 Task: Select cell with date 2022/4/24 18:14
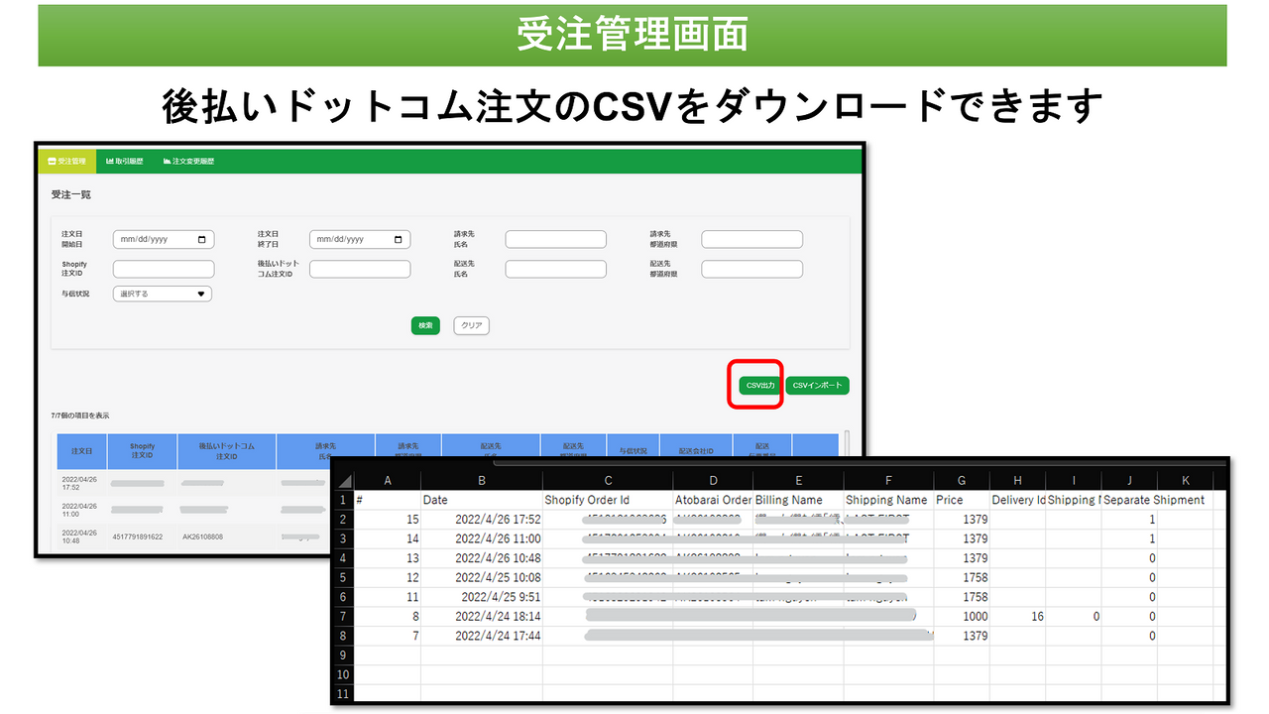[482, 616]
